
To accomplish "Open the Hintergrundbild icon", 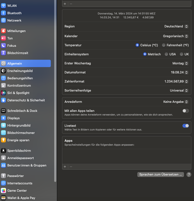I will pos(3,125).
